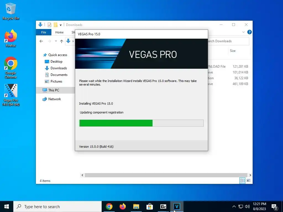The image size is (283, 212).
Task: Open the Recycle Bin desktop icon
Action: pyautogui.click(x=11, y=11)
